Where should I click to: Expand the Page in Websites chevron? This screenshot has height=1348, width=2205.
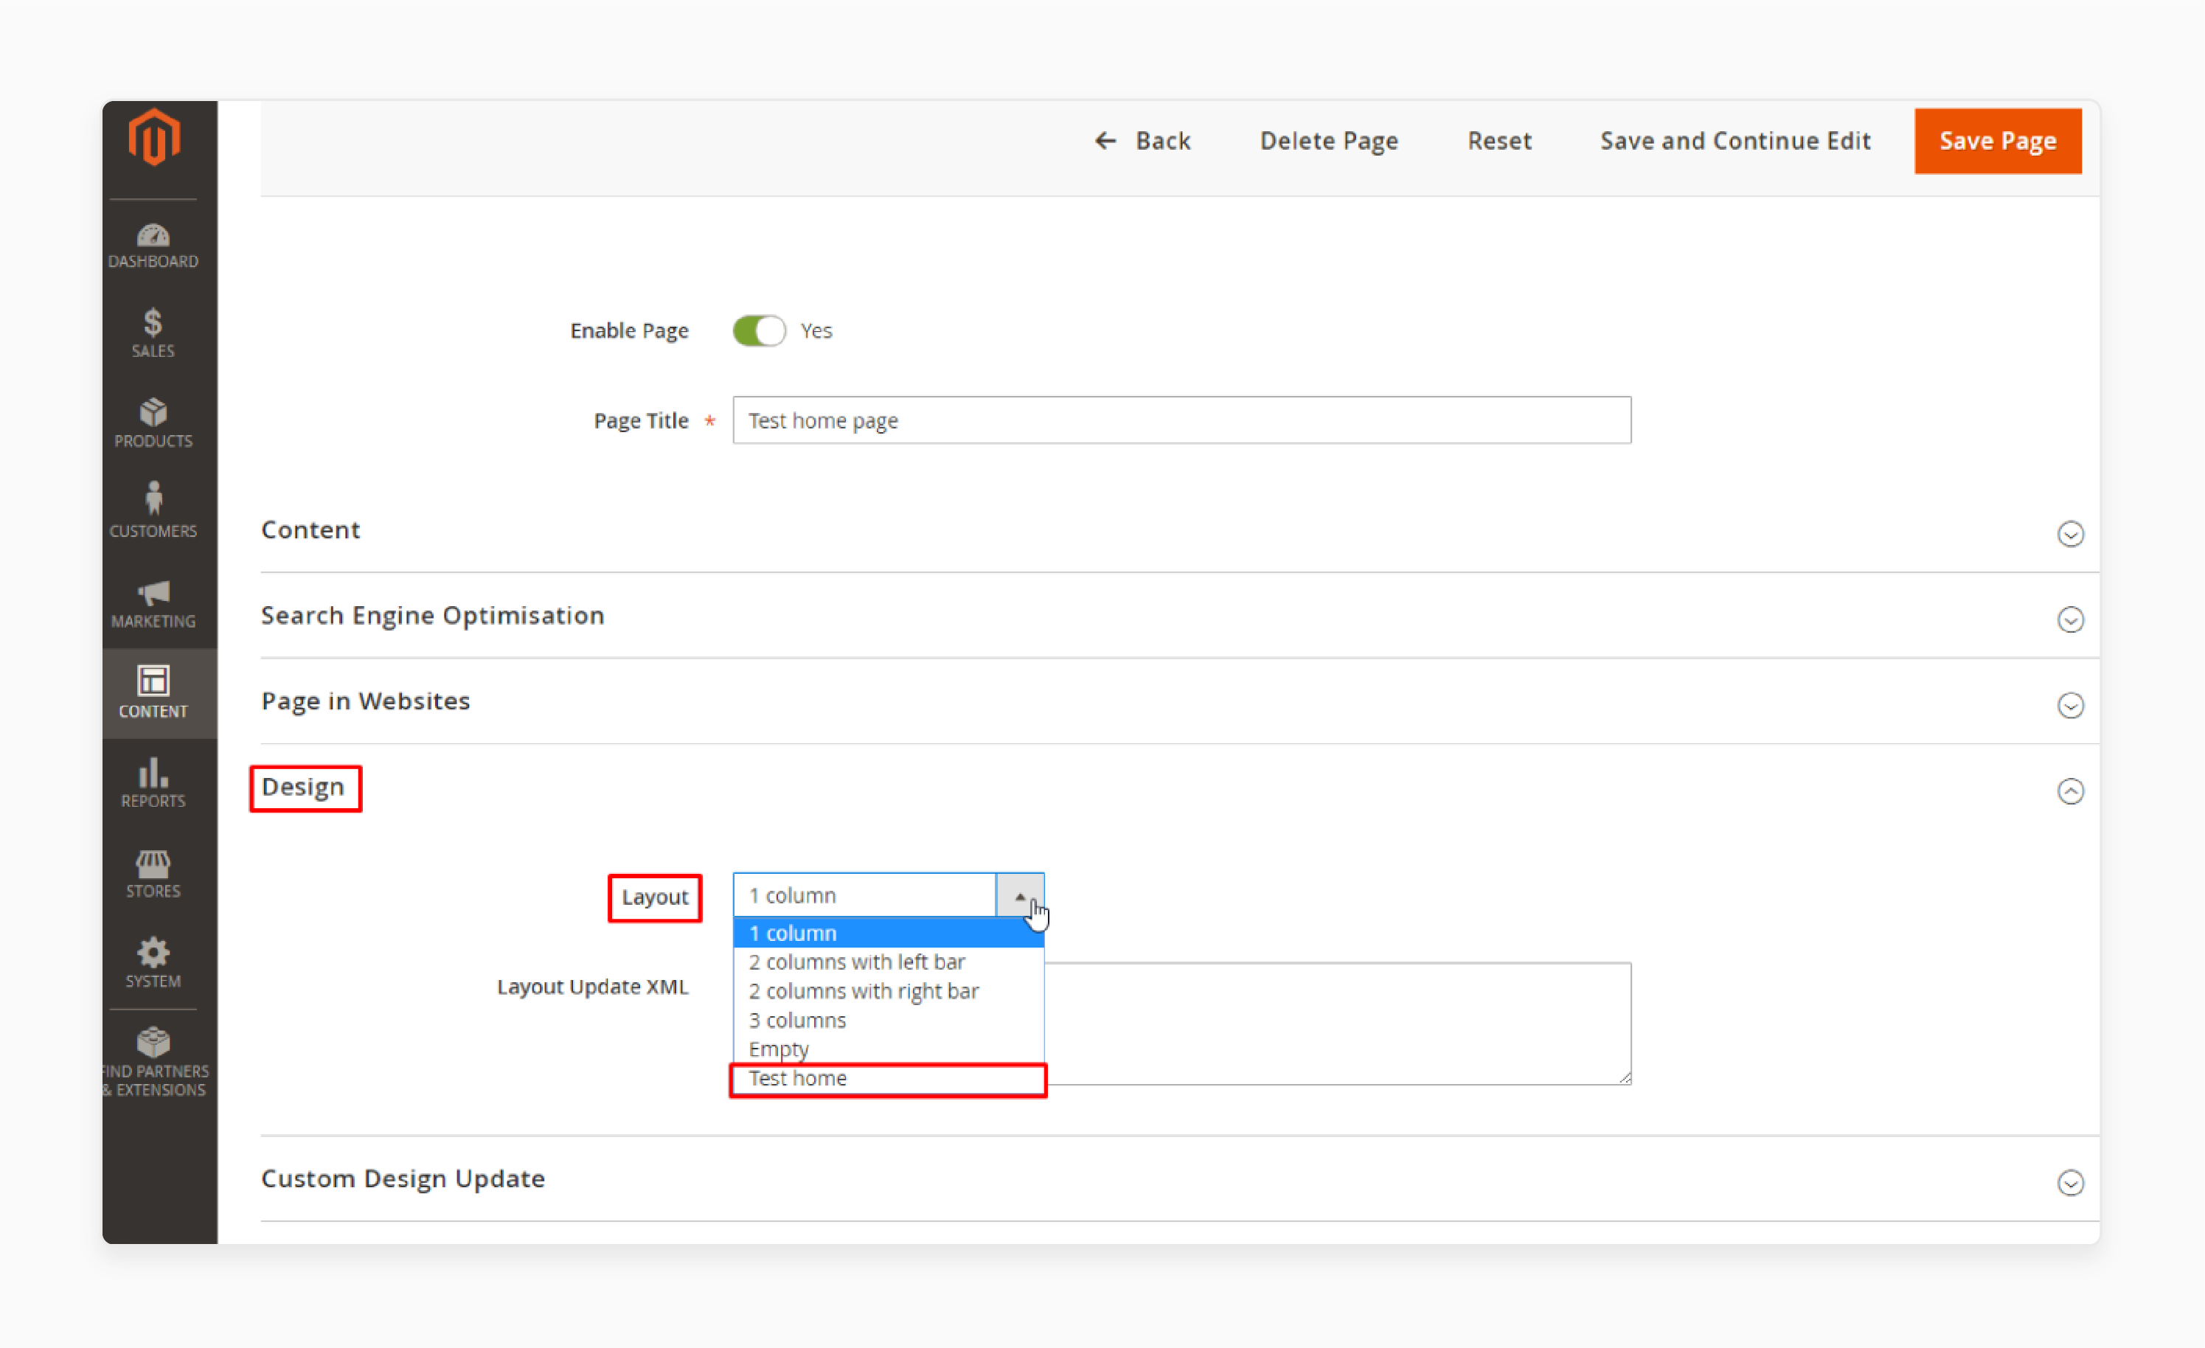(2070, 705)
